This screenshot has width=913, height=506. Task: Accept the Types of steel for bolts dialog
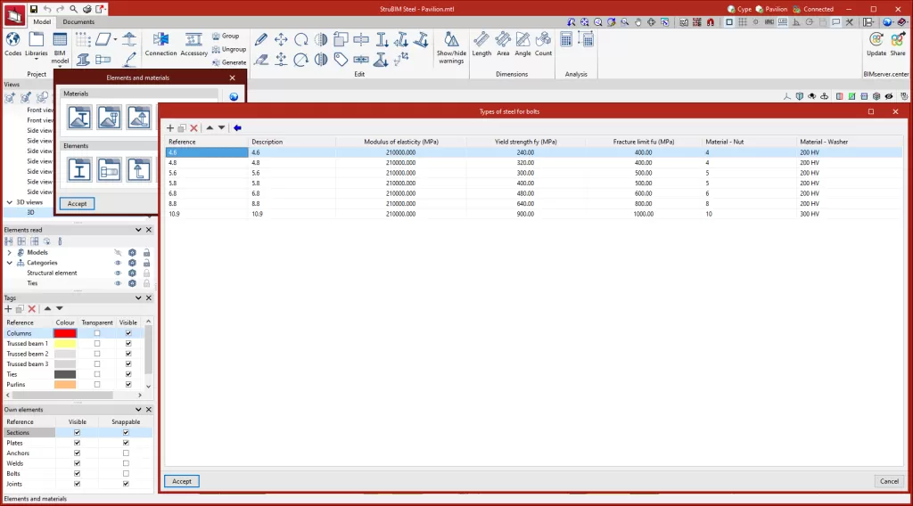tap(182, 481)
